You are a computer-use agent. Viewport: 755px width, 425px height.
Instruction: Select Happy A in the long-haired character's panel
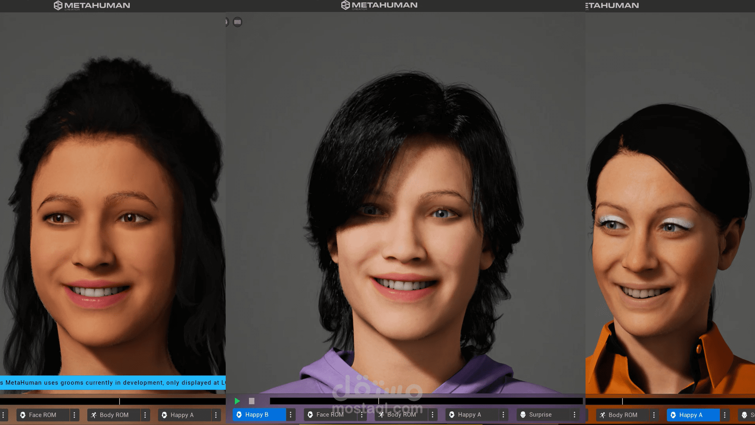tap(182, 415)
